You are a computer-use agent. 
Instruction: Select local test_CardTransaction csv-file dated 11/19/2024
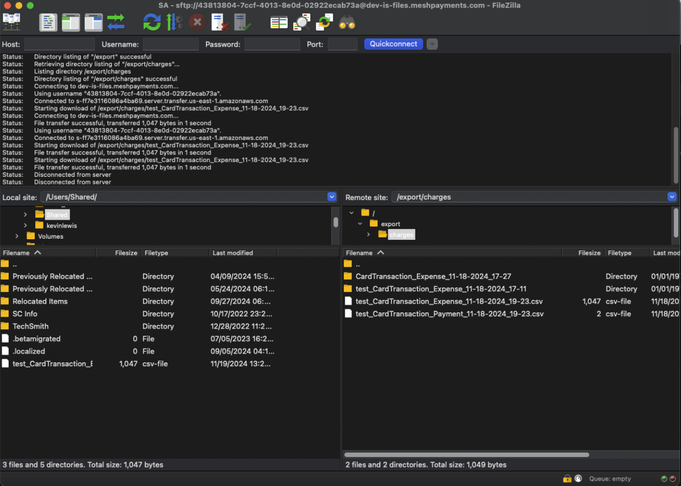click(x=169, y=363)
